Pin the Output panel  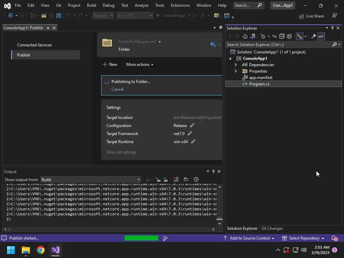[213, 171]
